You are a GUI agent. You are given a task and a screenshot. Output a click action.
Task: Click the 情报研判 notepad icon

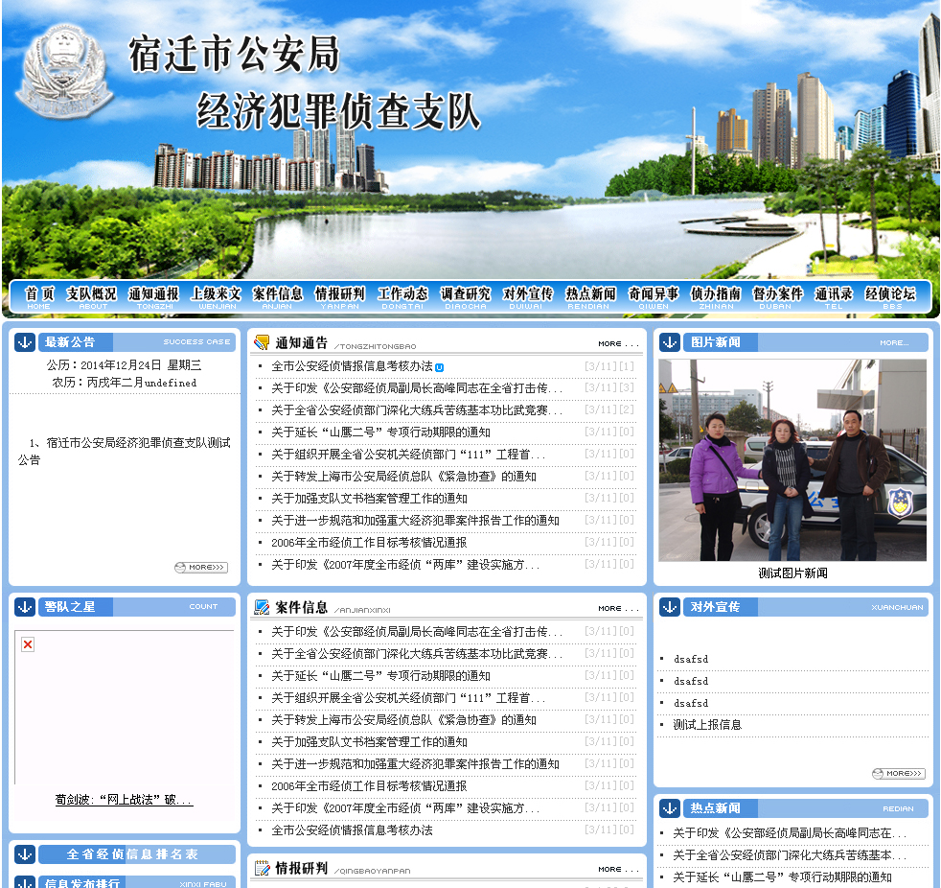point(262,868)
